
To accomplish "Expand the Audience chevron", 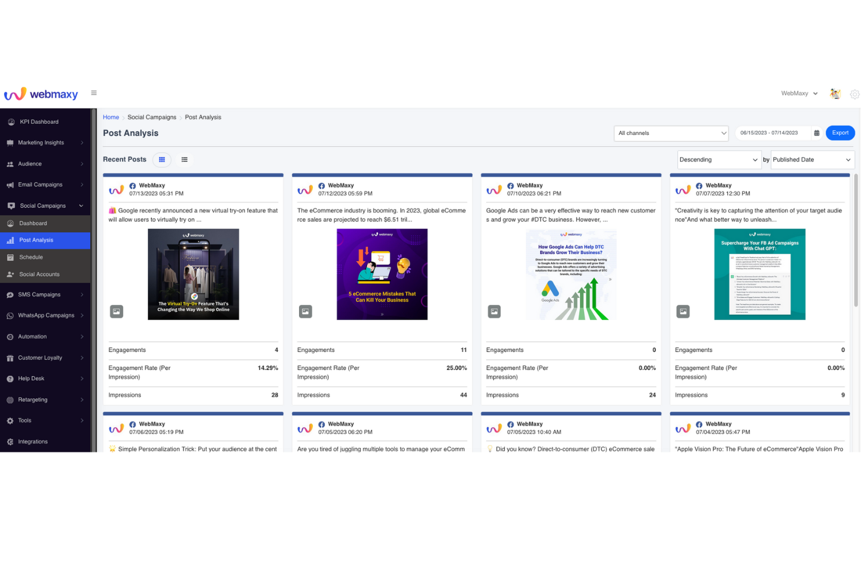I will (82, 164).
